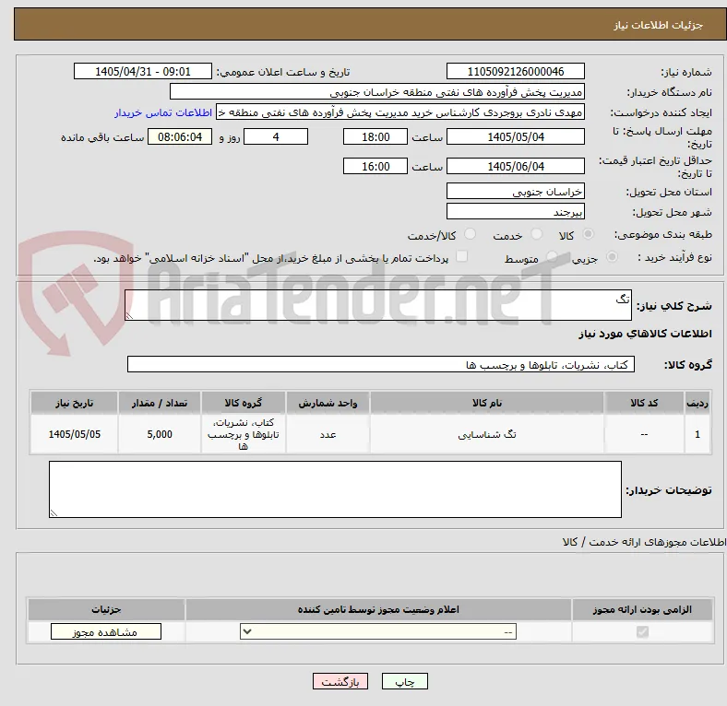Viewport: 727px width, 706px height.
Task: Click the announcement date field 1405/04/31 - 09:01
Action: [x=143, y=71]
